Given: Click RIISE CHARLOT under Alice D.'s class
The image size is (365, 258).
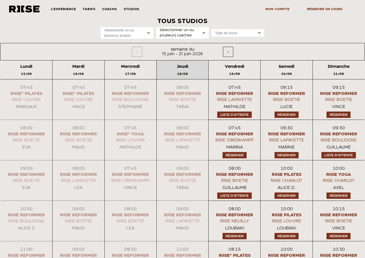Looking at the screenshot, I should point(286,181).
